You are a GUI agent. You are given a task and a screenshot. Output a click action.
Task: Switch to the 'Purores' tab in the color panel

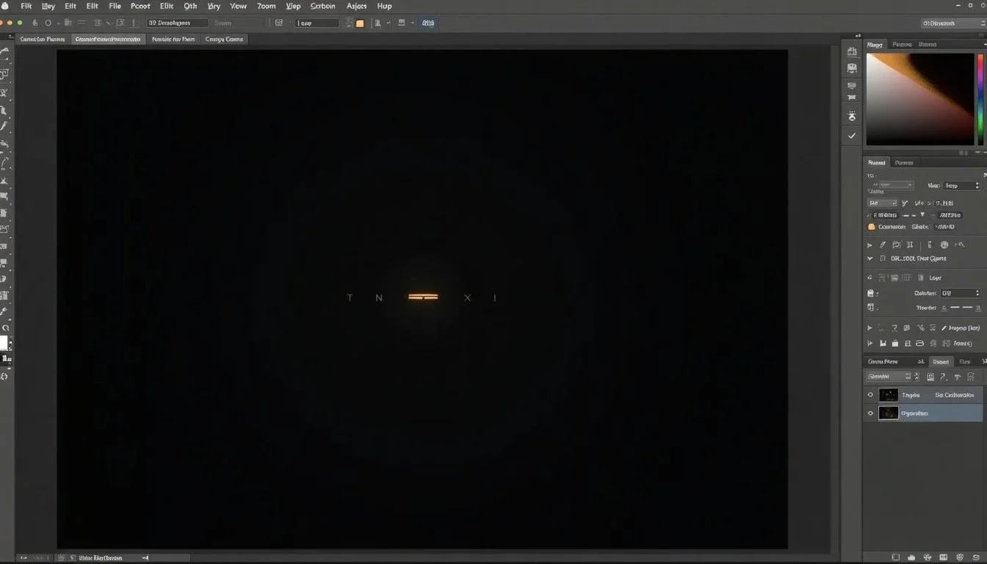tap(901, 44)
